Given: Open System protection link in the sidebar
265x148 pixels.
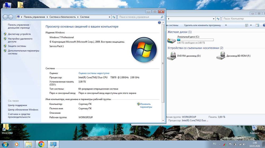Looking at the screenshot, I should [17, 46].
